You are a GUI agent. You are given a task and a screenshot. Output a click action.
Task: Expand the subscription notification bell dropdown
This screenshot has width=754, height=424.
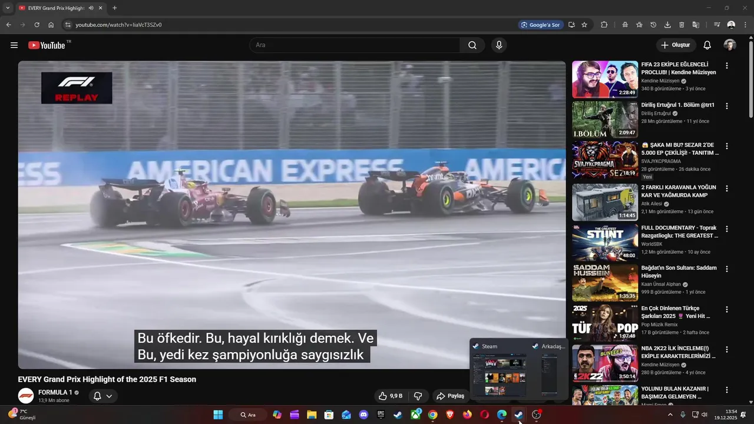click(x=102, y=396)
